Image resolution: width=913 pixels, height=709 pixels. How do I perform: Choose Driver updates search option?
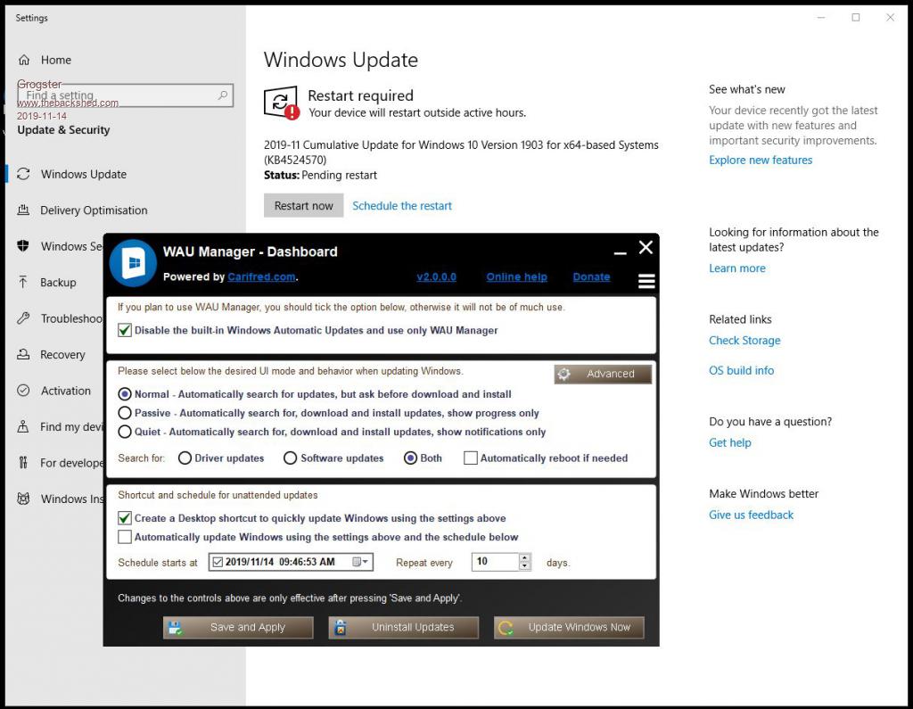click(185, 458)
